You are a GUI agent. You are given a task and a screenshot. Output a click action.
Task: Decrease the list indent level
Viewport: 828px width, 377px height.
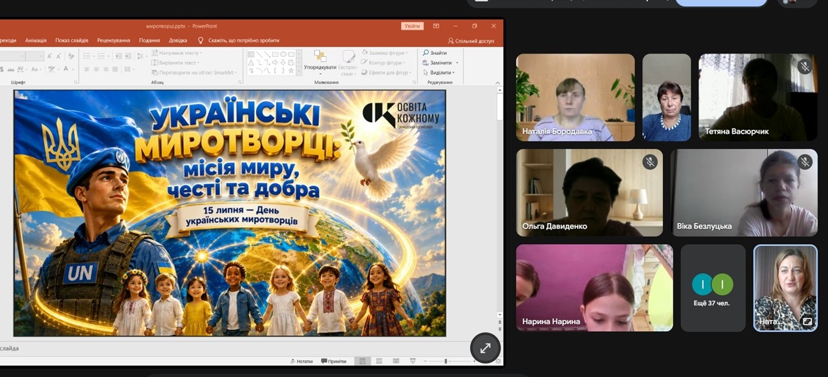[x=118, y=56]
